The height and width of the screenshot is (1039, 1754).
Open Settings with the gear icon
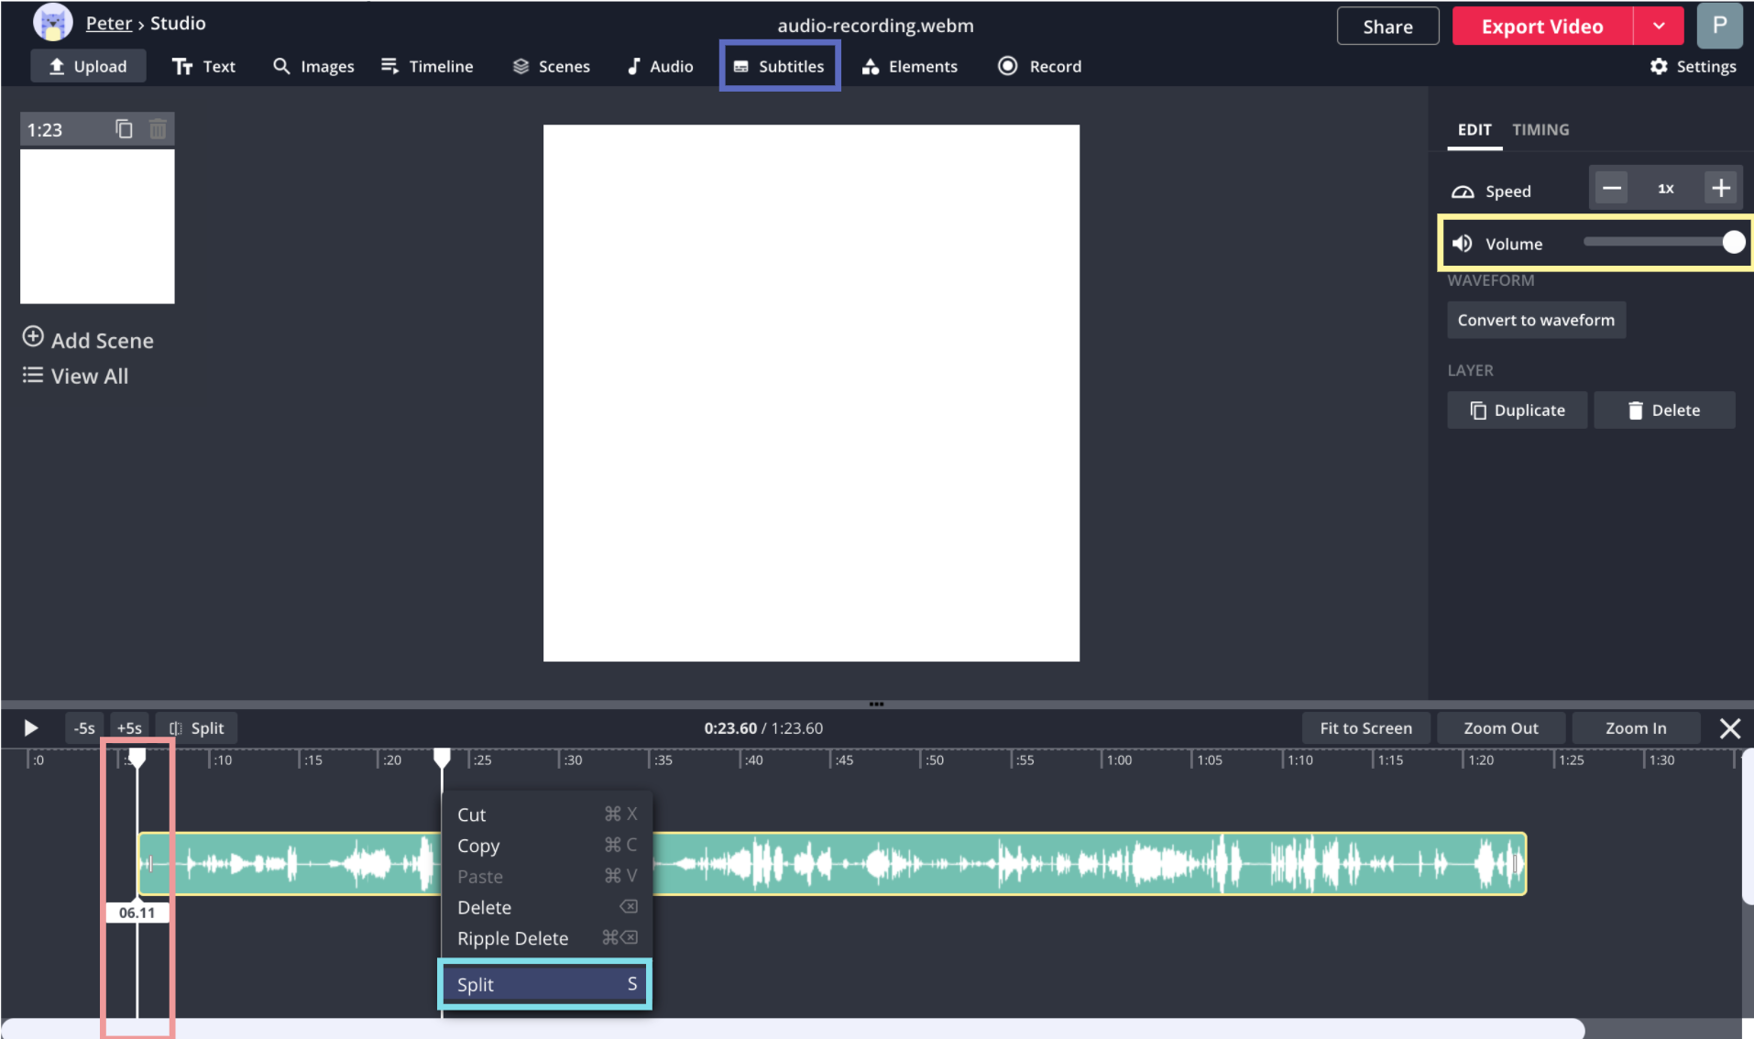(x=1692, y=66)
